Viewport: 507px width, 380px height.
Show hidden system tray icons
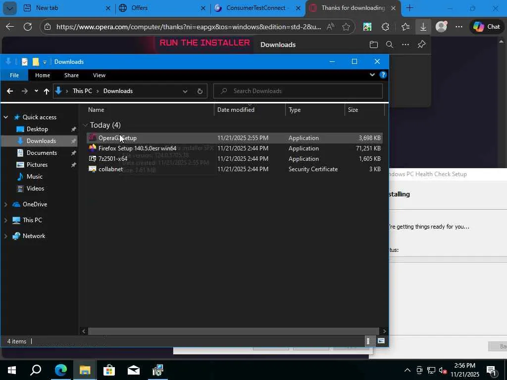pyautogui.click(x=407, y=370)
